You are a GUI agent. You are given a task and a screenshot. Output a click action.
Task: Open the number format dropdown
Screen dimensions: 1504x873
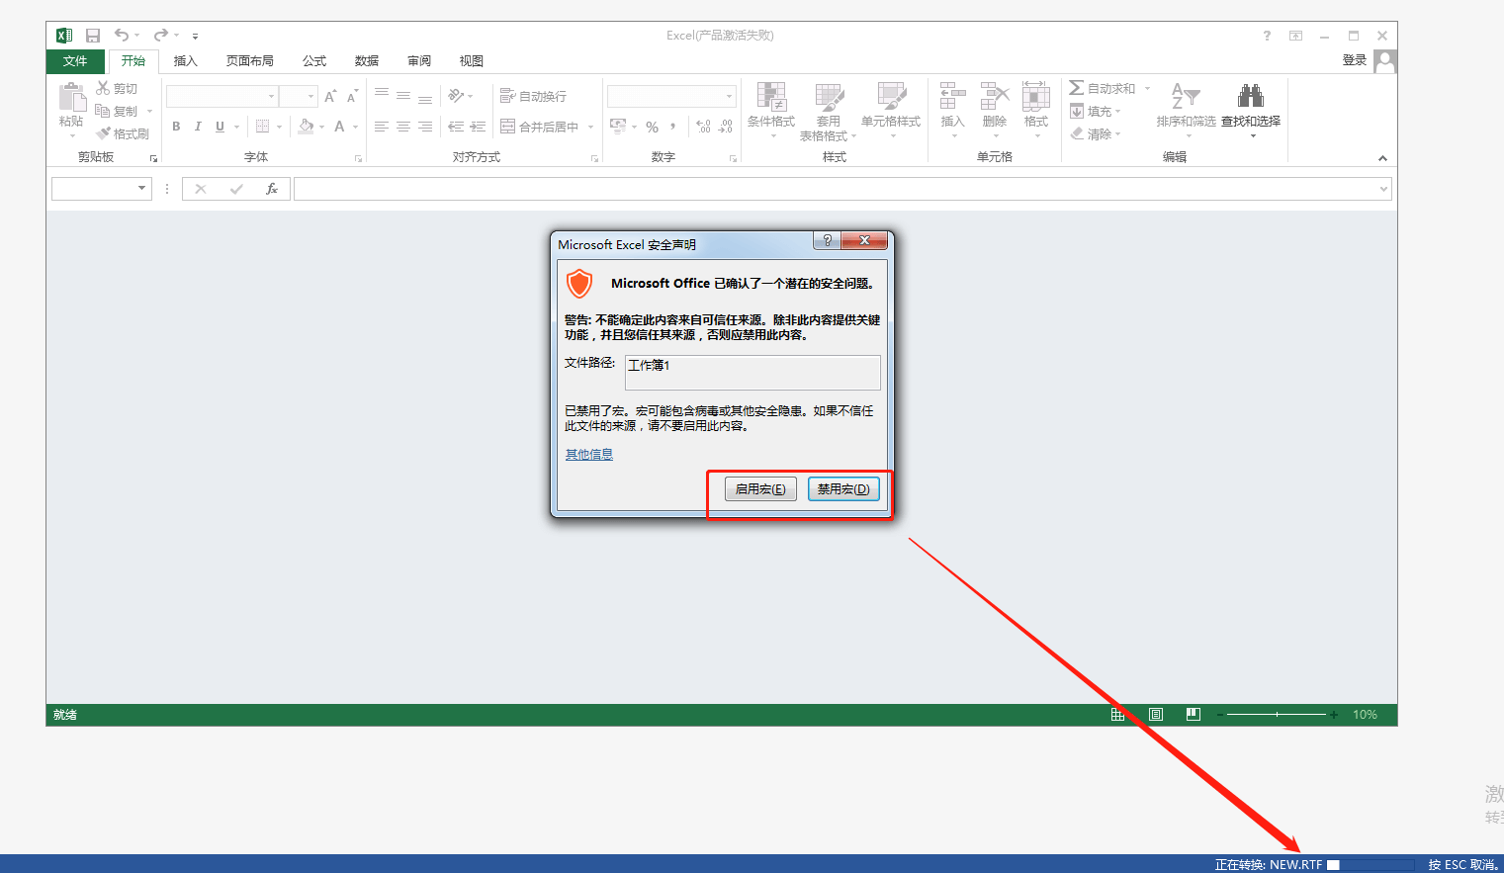coord(730,96)
